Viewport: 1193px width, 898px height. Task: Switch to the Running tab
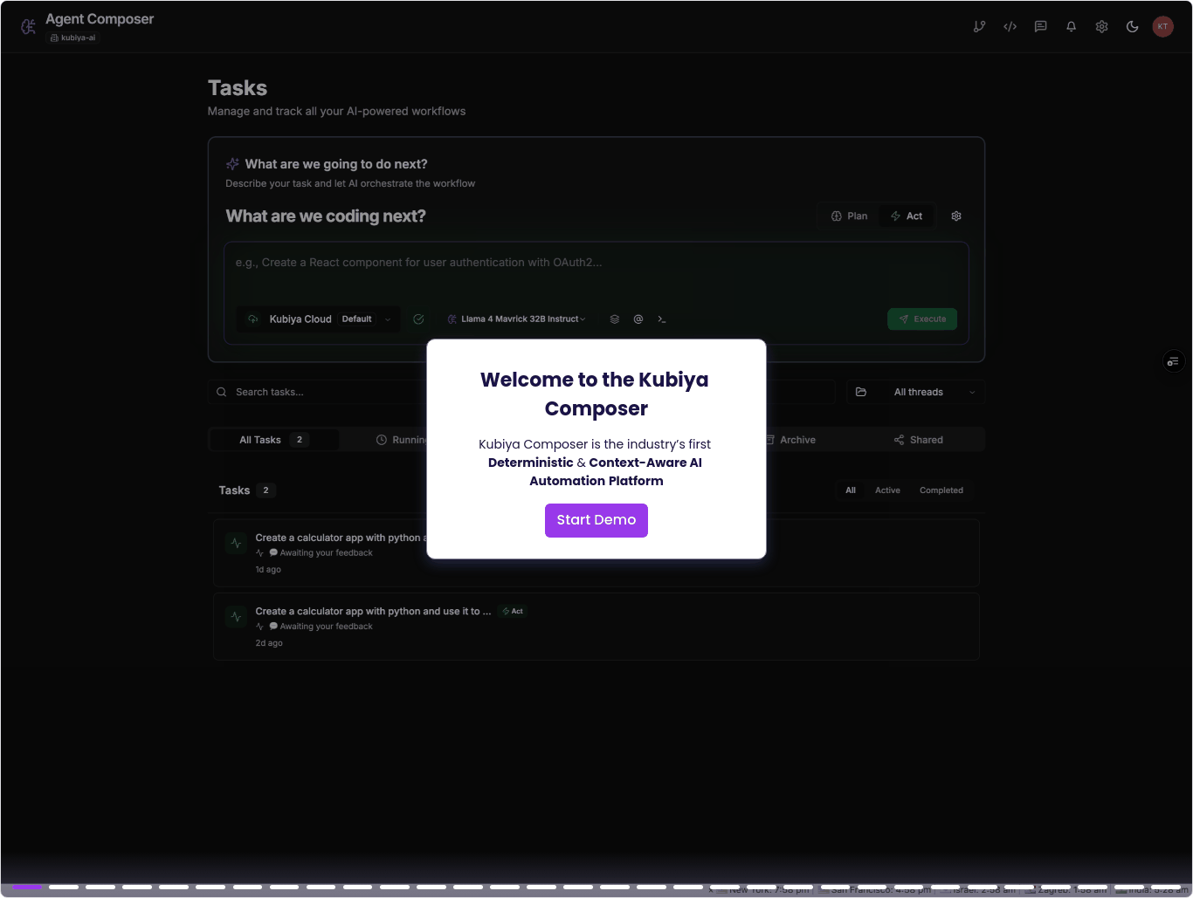pos(402,440)
